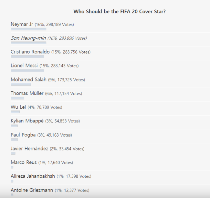Click the Lionel Messi result line
210x198 pixels.
[x=45, y=66]
